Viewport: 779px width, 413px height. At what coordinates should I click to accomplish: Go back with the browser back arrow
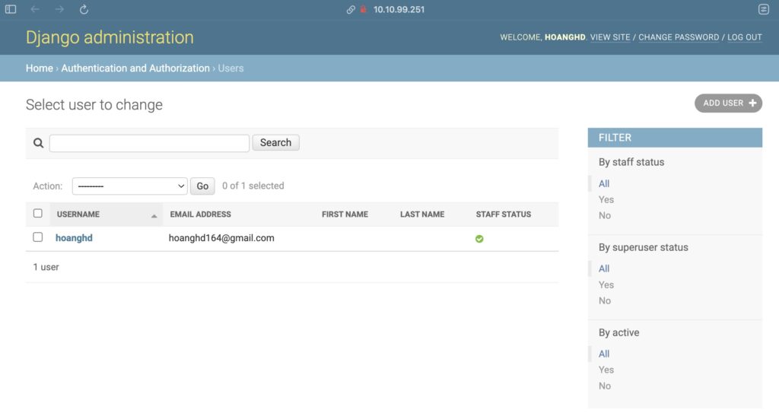coord(35,9)
